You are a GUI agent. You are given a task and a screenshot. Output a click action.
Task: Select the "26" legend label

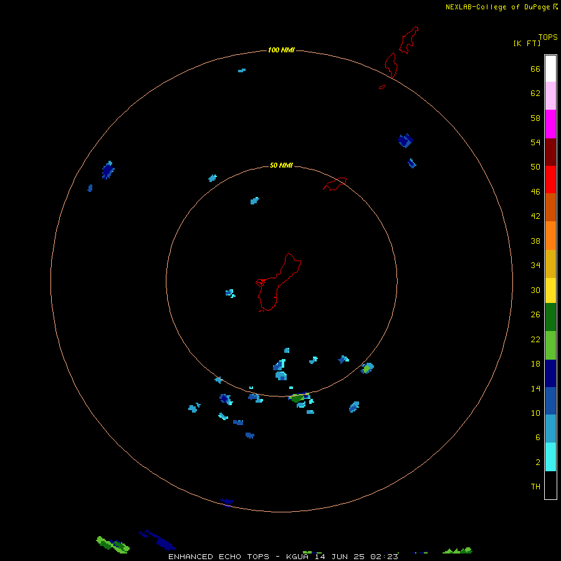pos(535,315)
